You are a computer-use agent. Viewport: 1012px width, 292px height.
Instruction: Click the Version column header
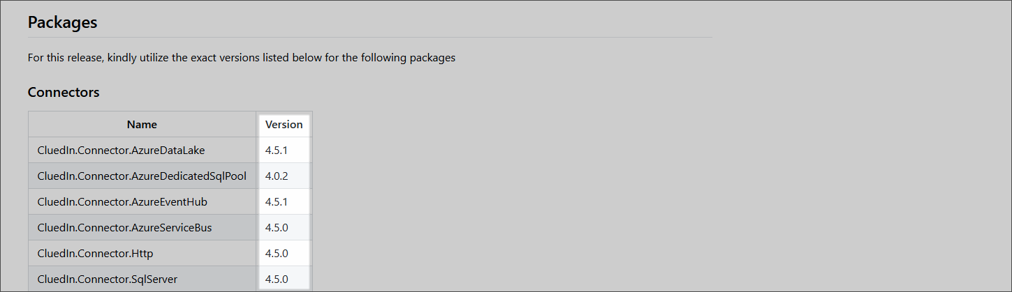(284, 125)
